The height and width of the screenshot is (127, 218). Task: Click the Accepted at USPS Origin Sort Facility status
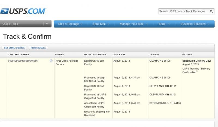(x=94, y=105)
